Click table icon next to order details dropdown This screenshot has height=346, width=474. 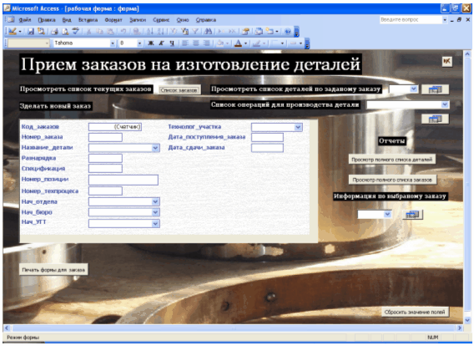tap(435, 89)
